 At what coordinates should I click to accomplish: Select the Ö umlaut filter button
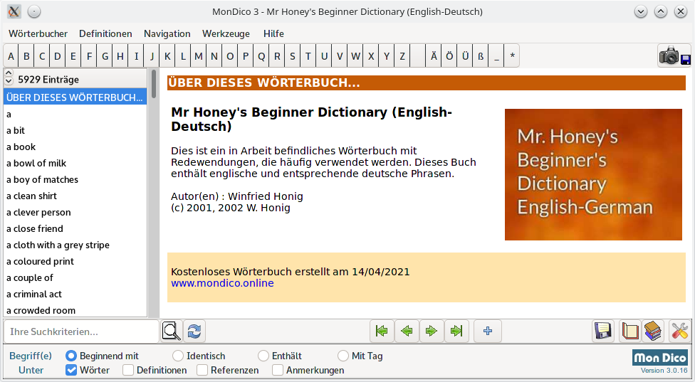click(449, 56)
